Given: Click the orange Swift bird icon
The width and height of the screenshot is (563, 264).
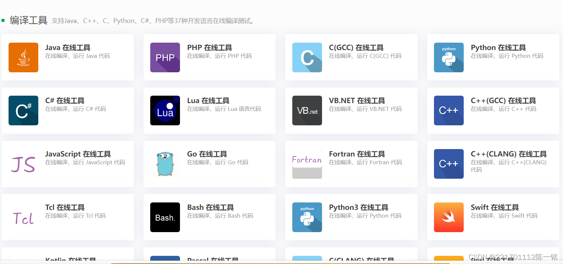Looking at the screenshot, I should tap(449, 217).
